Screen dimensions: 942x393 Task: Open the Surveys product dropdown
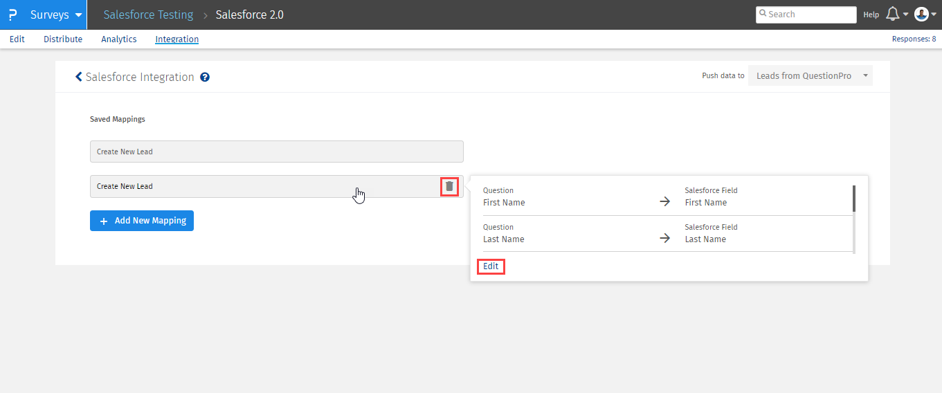pos(56,15)
